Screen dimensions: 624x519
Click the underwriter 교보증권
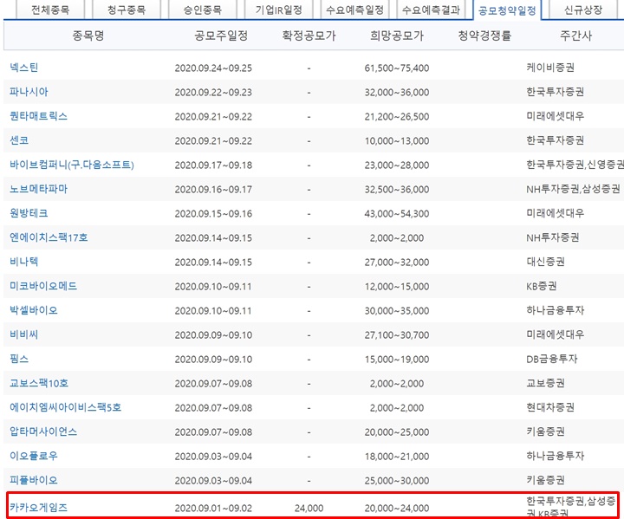546,383
